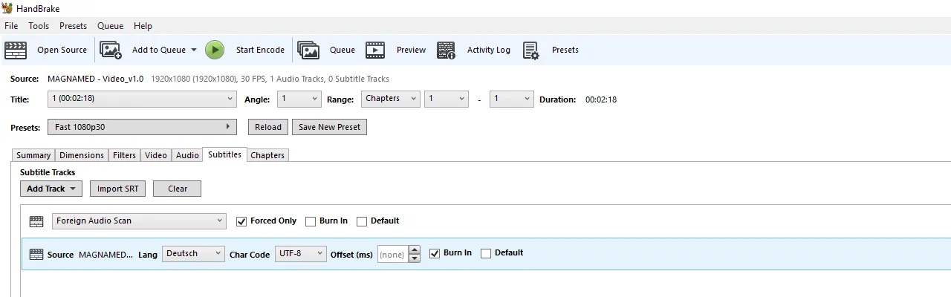The image size is (951, 297).
Task: Disable Burn In on the SRT source track
Action: point(435,253)
